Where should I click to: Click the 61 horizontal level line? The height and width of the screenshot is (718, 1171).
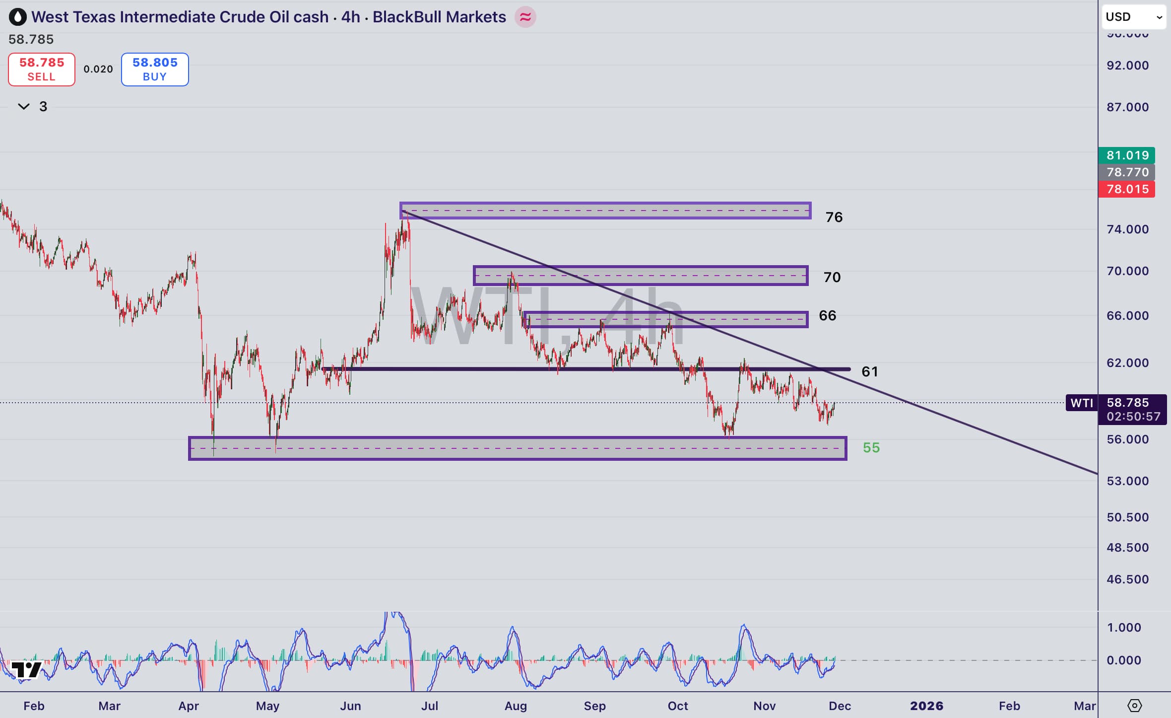click(x=595, y=369)
